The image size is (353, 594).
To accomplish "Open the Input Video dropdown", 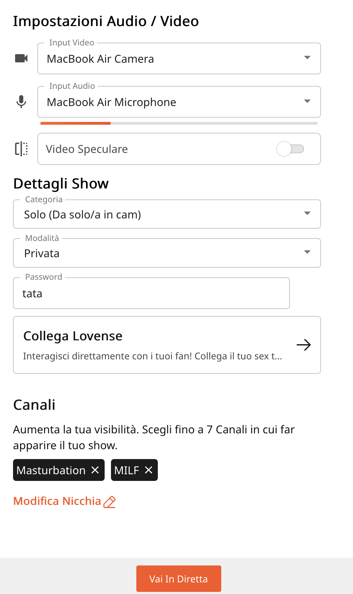I will [179, 58].
